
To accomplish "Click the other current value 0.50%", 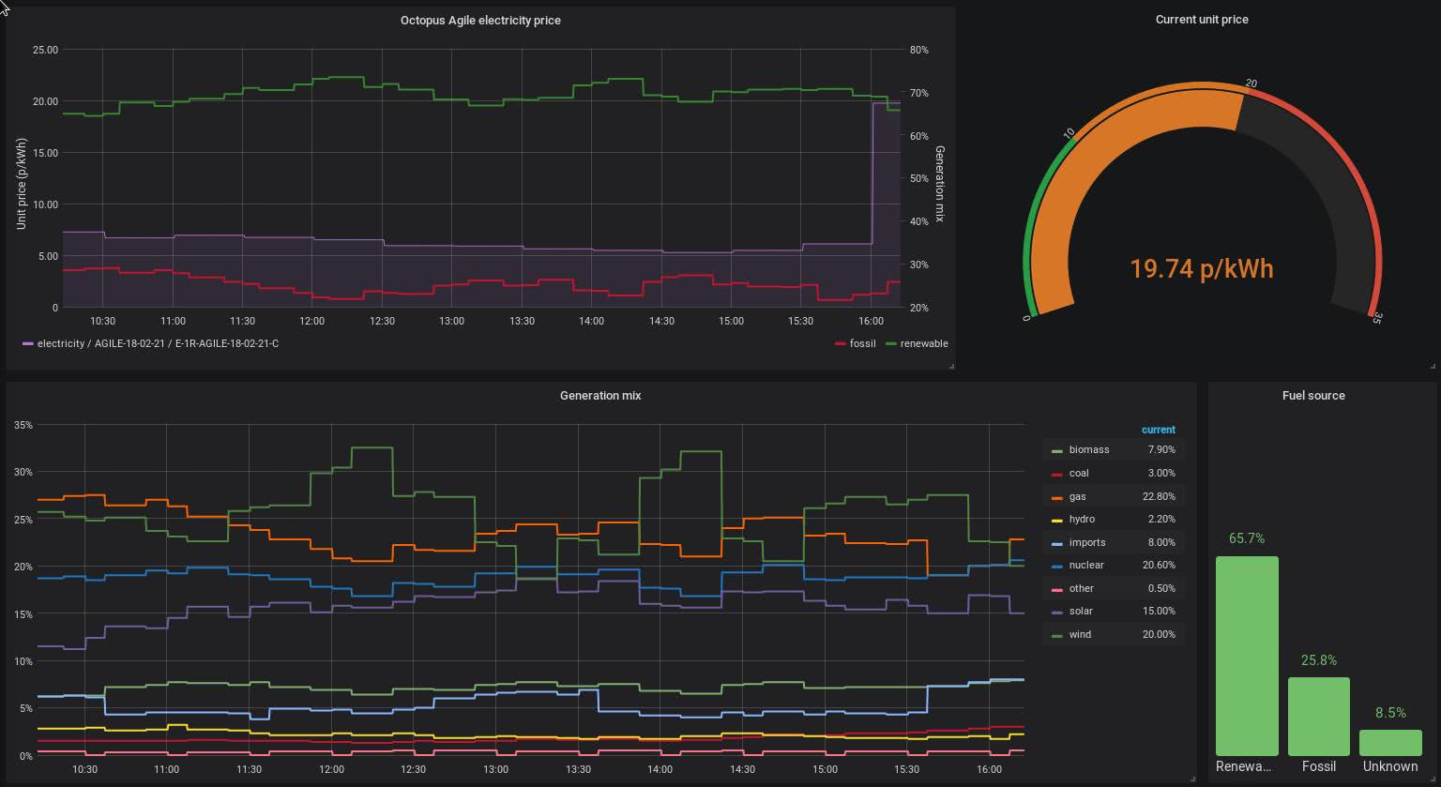I will coord(1161,588).
